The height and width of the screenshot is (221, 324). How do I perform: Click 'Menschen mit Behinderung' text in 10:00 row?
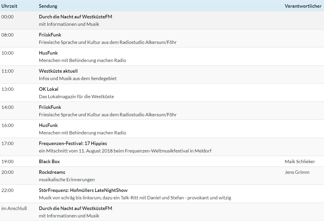(x=83, y=61)
